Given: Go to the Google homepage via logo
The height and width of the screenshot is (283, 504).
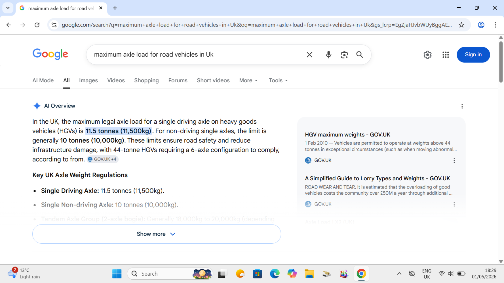Looking at the screenshot, I should [x=50, y=54].
